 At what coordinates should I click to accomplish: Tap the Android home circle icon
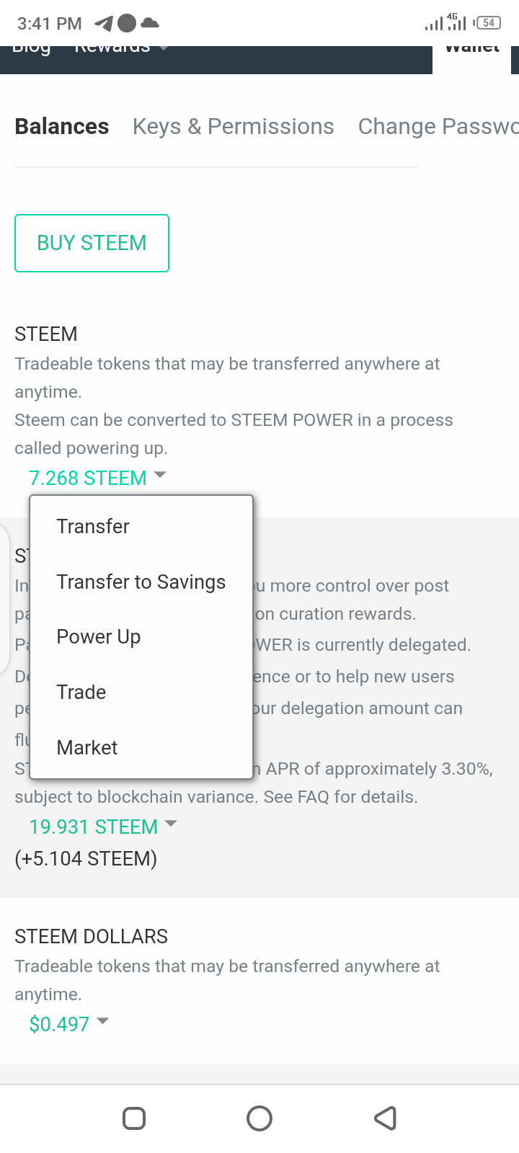click(259, 1118)
